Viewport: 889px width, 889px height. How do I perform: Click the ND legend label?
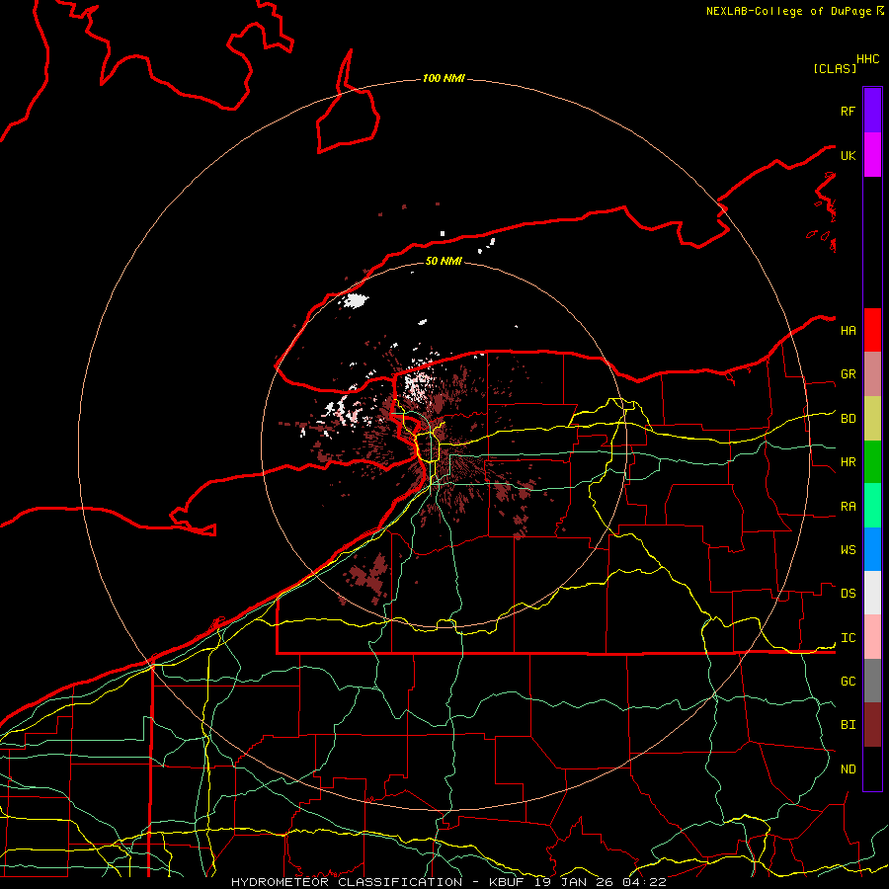click(x=848, y=769)
